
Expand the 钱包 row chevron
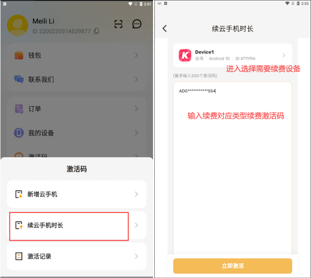coord(136,55)
